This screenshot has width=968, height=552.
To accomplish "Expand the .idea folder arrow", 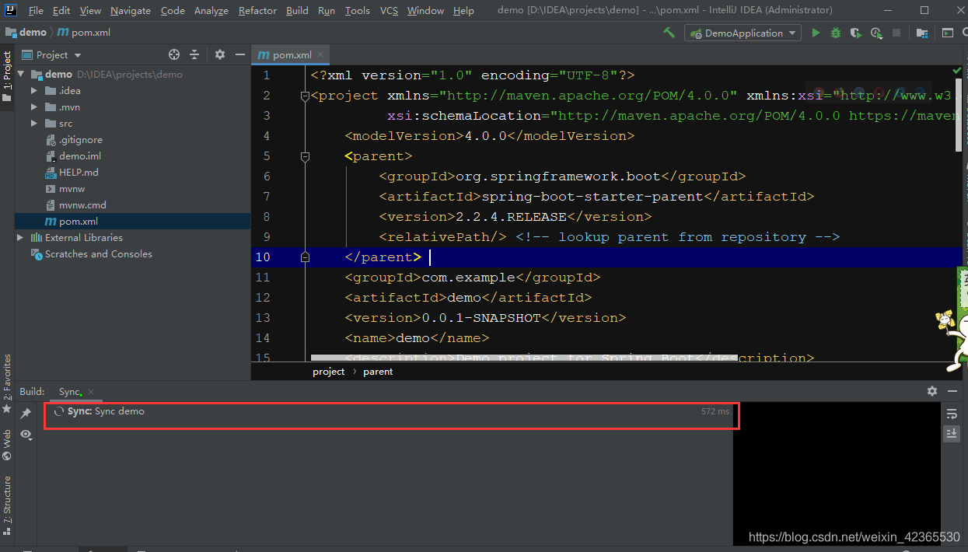I will pos(34,91).
